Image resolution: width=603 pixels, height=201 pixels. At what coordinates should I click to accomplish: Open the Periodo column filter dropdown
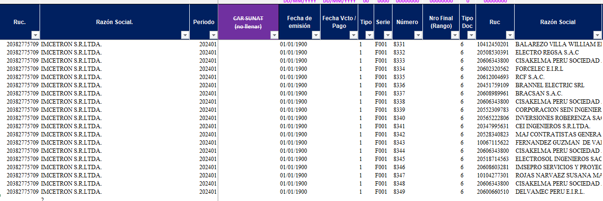click(213, 35)
